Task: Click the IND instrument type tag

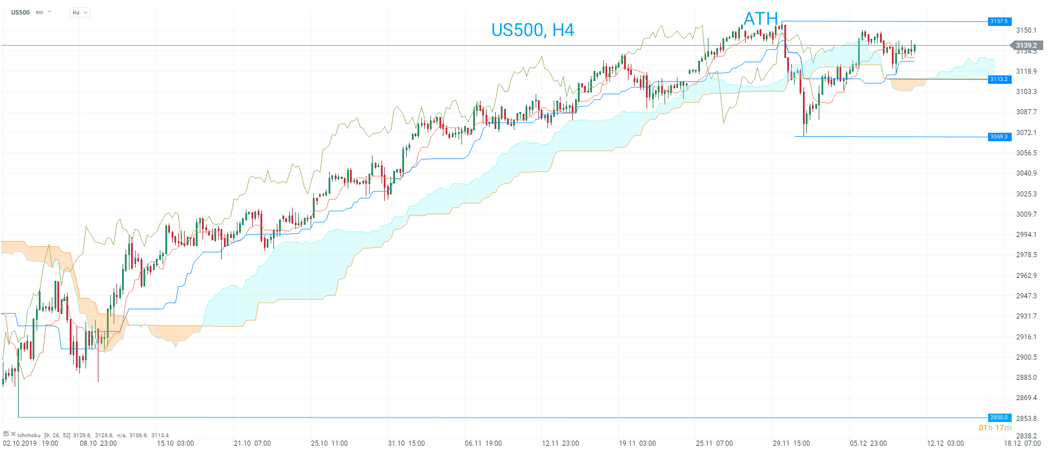Action: pyautogui.click(x=39, y=12)
